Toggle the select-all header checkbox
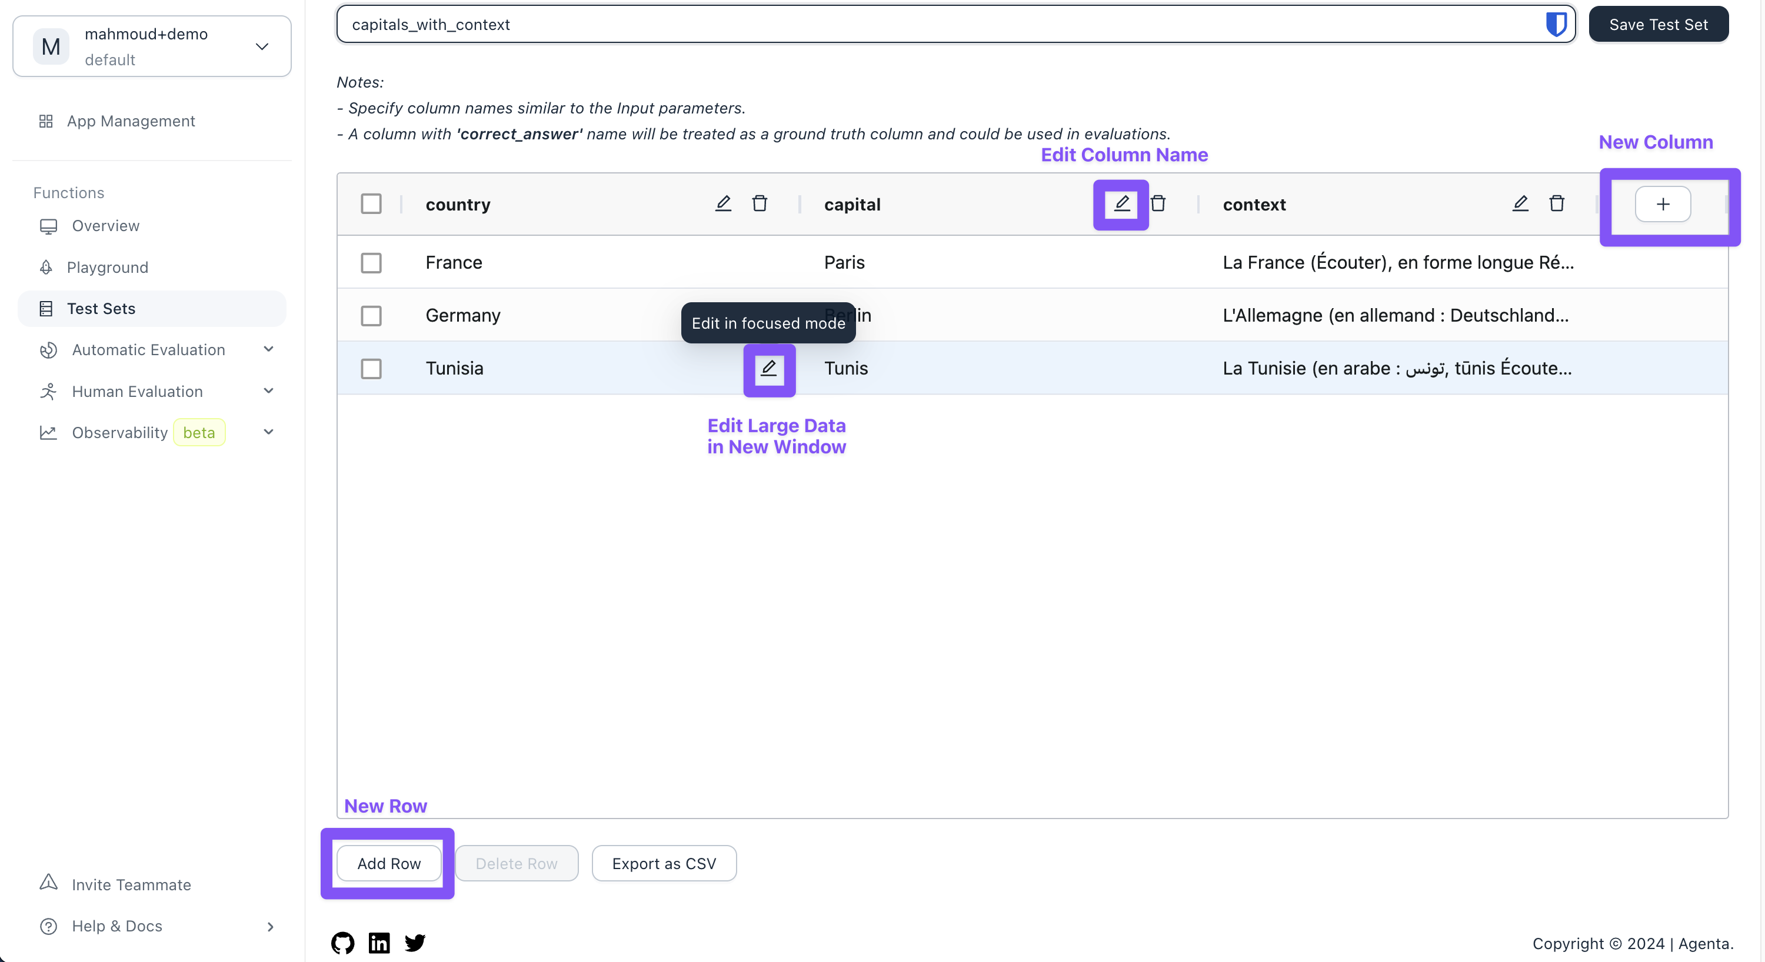This screenshot has width=1765, height=962. click(x=371, y=203)
